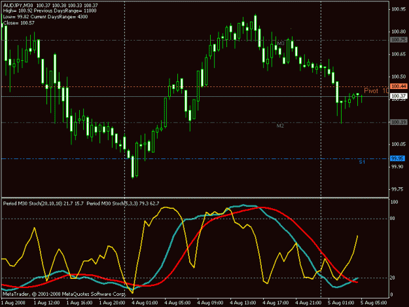Click the blue 99.95 price tag

397,158
